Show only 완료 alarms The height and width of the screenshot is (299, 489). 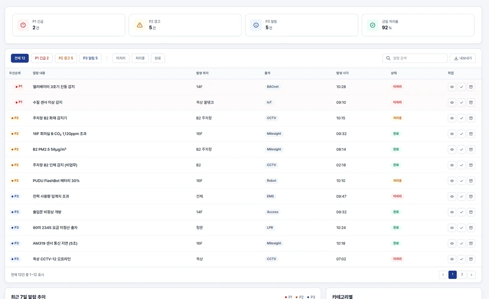158,58
